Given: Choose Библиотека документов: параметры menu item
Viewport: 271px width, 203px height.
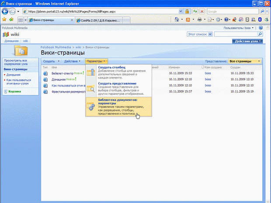Looking at the screenshot, I should 118,102.
